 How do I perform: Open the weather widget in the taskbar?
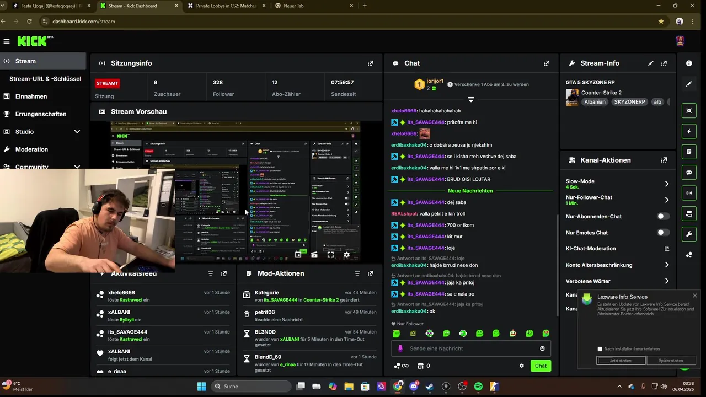point(18,386)
